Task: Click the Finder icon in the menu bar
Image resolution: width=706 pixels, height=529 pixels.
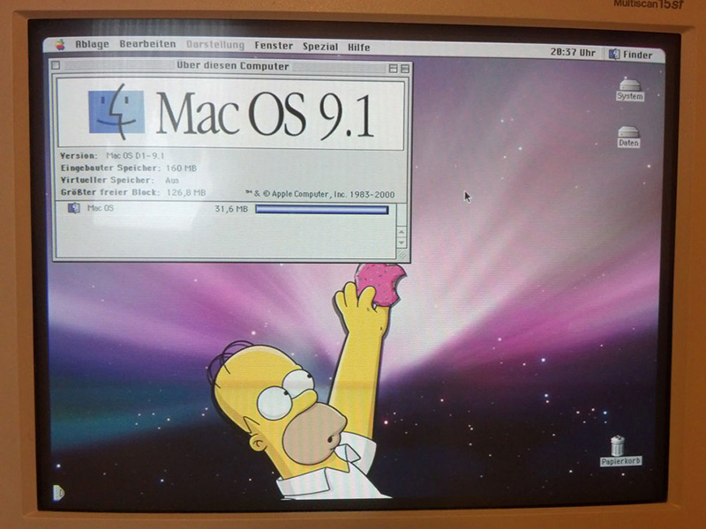Action: [x=614, y=54]
